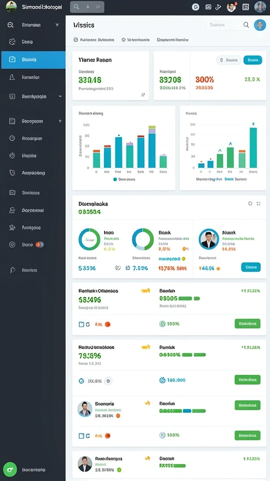Viewport: 270px width, 481px height.
Task: Switch to the first tab under "Vissics"
Action: tap(94, 39)
